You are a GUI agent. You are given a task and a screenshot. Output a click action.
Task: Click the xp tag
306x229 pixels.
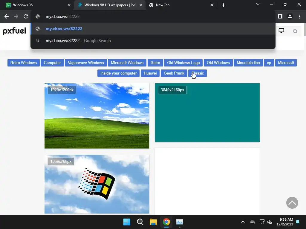pos(269,63)
